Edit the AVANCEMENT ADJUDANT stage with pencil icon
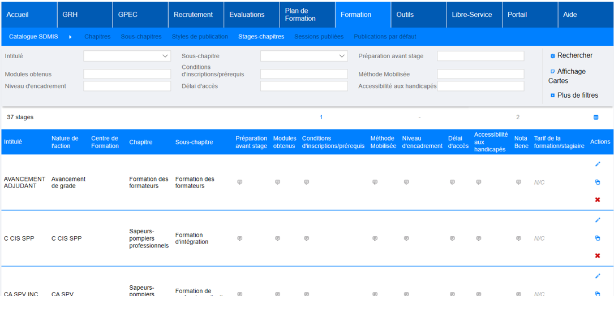This screenshot has width=614, height=309. click(x=598, y=164)
